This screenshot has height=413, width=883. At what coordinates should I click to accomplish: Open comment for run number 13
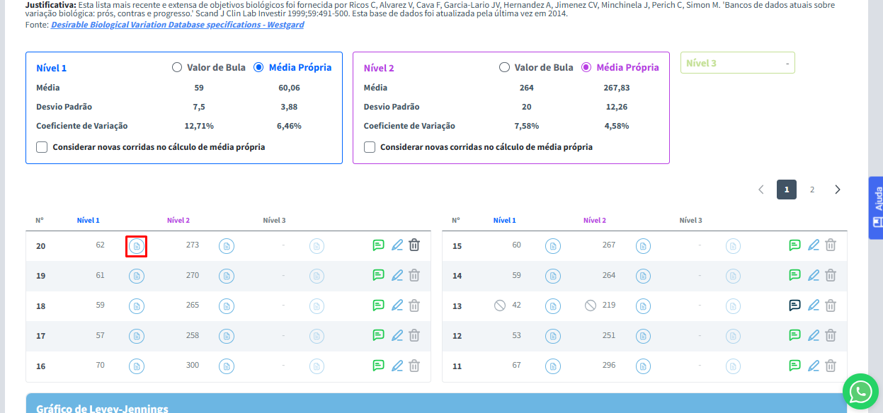[x=794, y=306]
